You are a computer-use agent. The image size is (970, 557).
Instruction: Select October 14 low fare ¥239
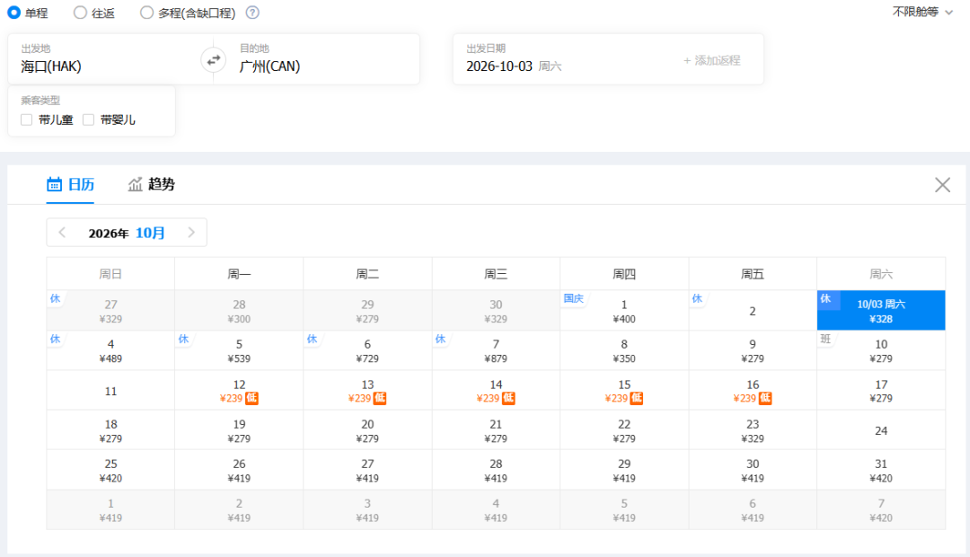pos(496,391)
